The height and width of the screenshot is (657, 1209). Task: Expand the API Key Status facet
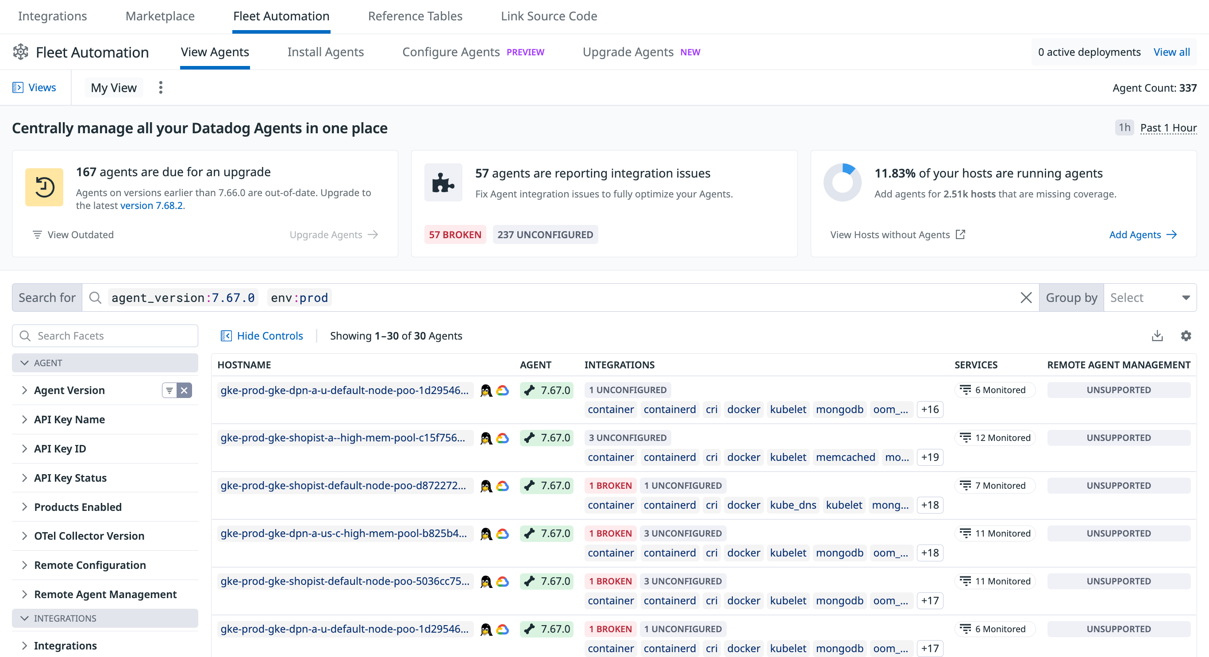coord(24,478)
